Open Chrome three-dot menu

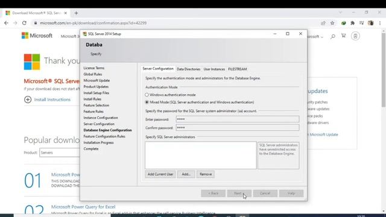pos(380,23)
